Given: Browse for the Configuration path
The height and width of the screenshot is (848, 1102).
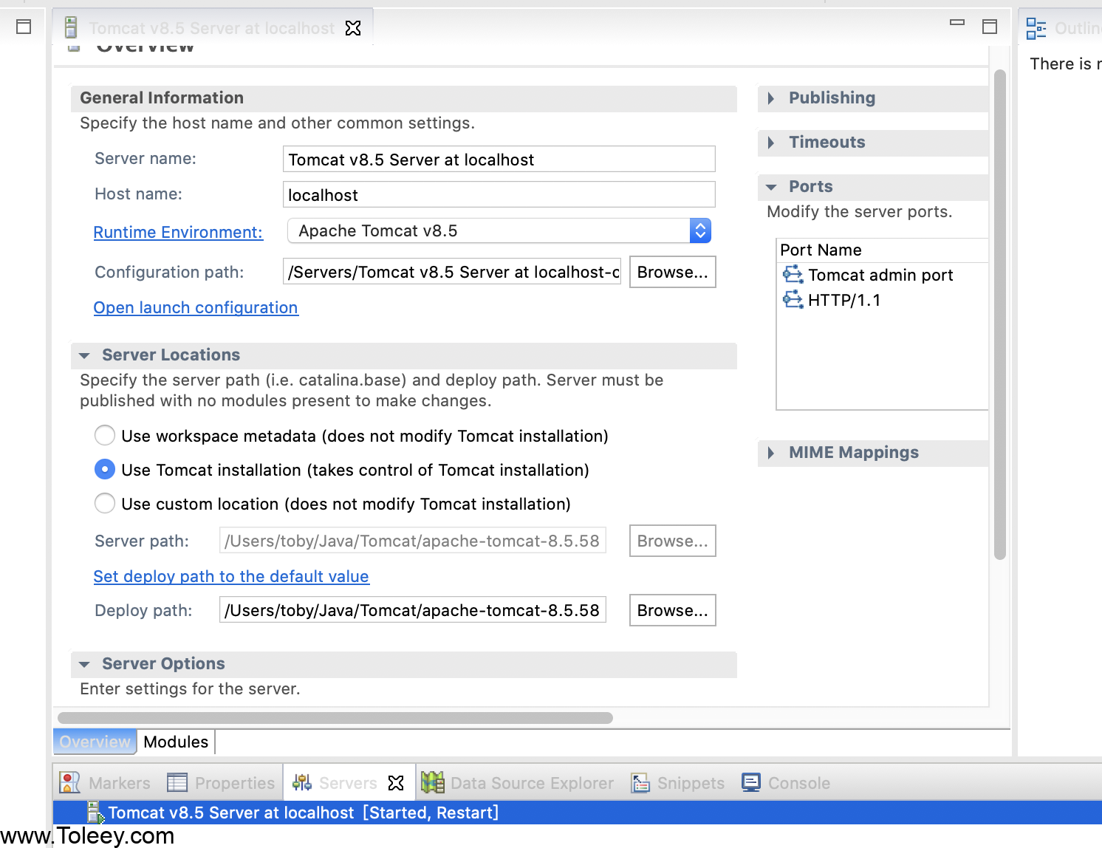Looking at the screenshot, I should pos(672,272).
